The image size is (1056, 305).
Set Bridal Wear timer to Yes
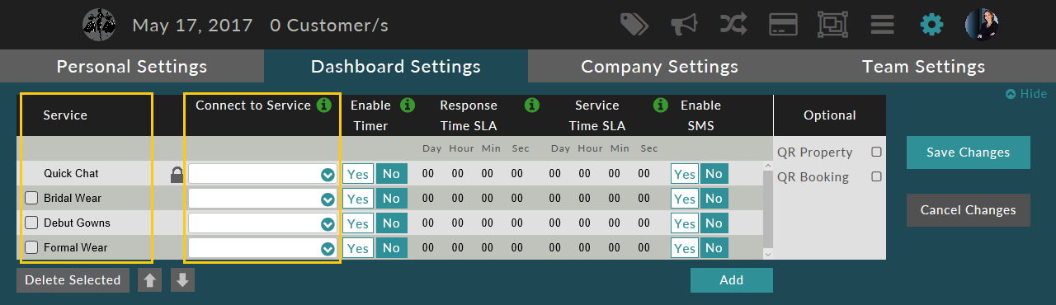point(358,199)
